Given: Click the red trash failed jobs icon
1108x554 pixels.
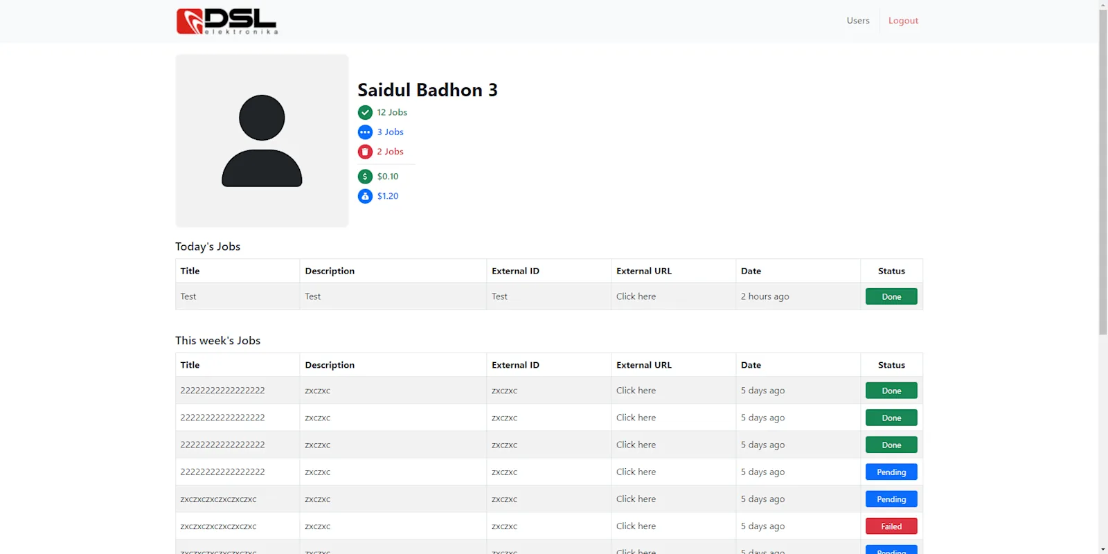Looking at the screenshot, I should (x=365, y=152).
